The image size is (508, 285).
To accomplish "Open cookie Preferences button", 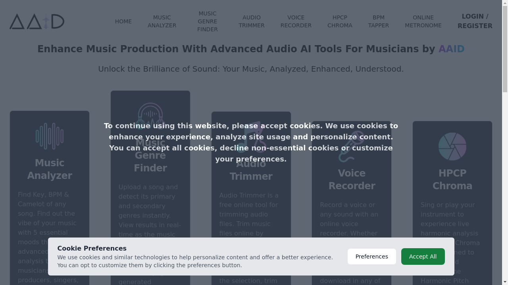I will [372, 256].
